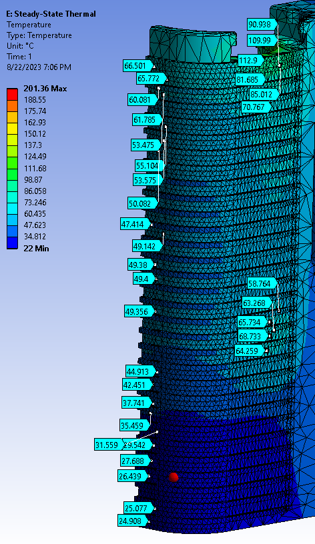The height and width of the screenshot is (544, 315).
Task: Select the 25.077 probe label
Action: 139,508
